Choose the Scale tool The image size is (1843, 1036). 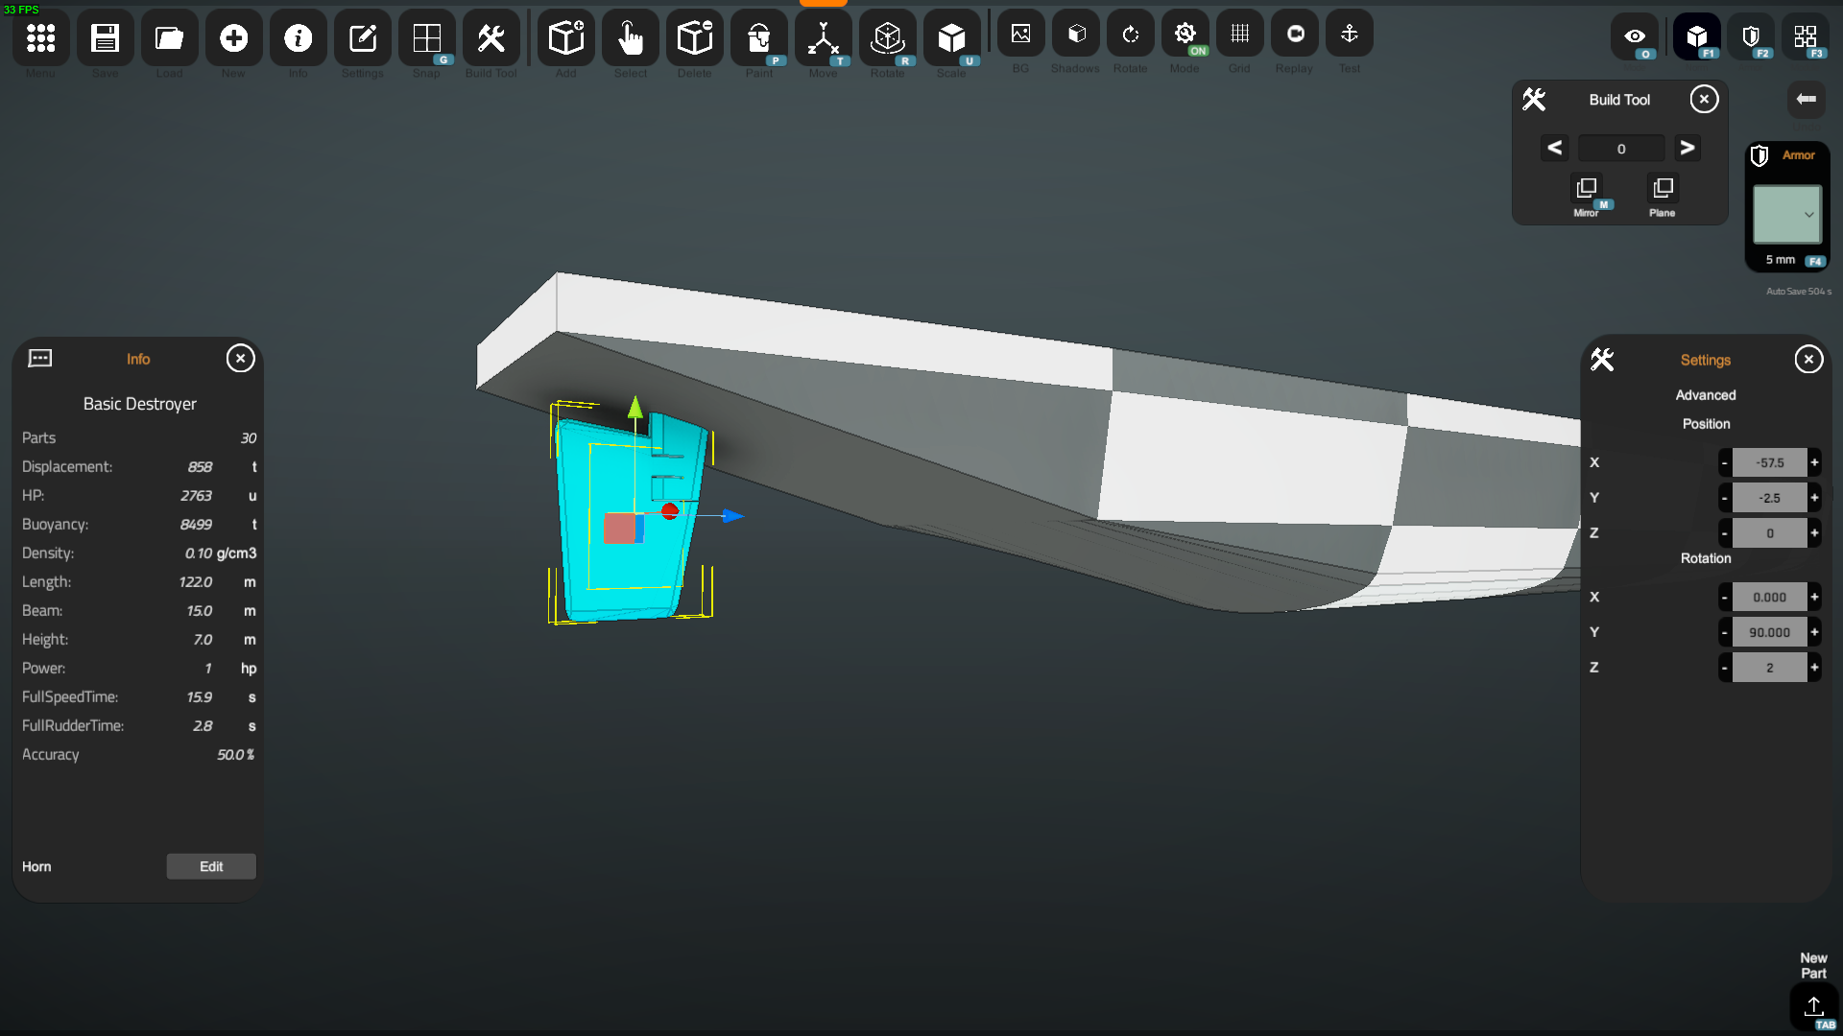coord(951,39)
